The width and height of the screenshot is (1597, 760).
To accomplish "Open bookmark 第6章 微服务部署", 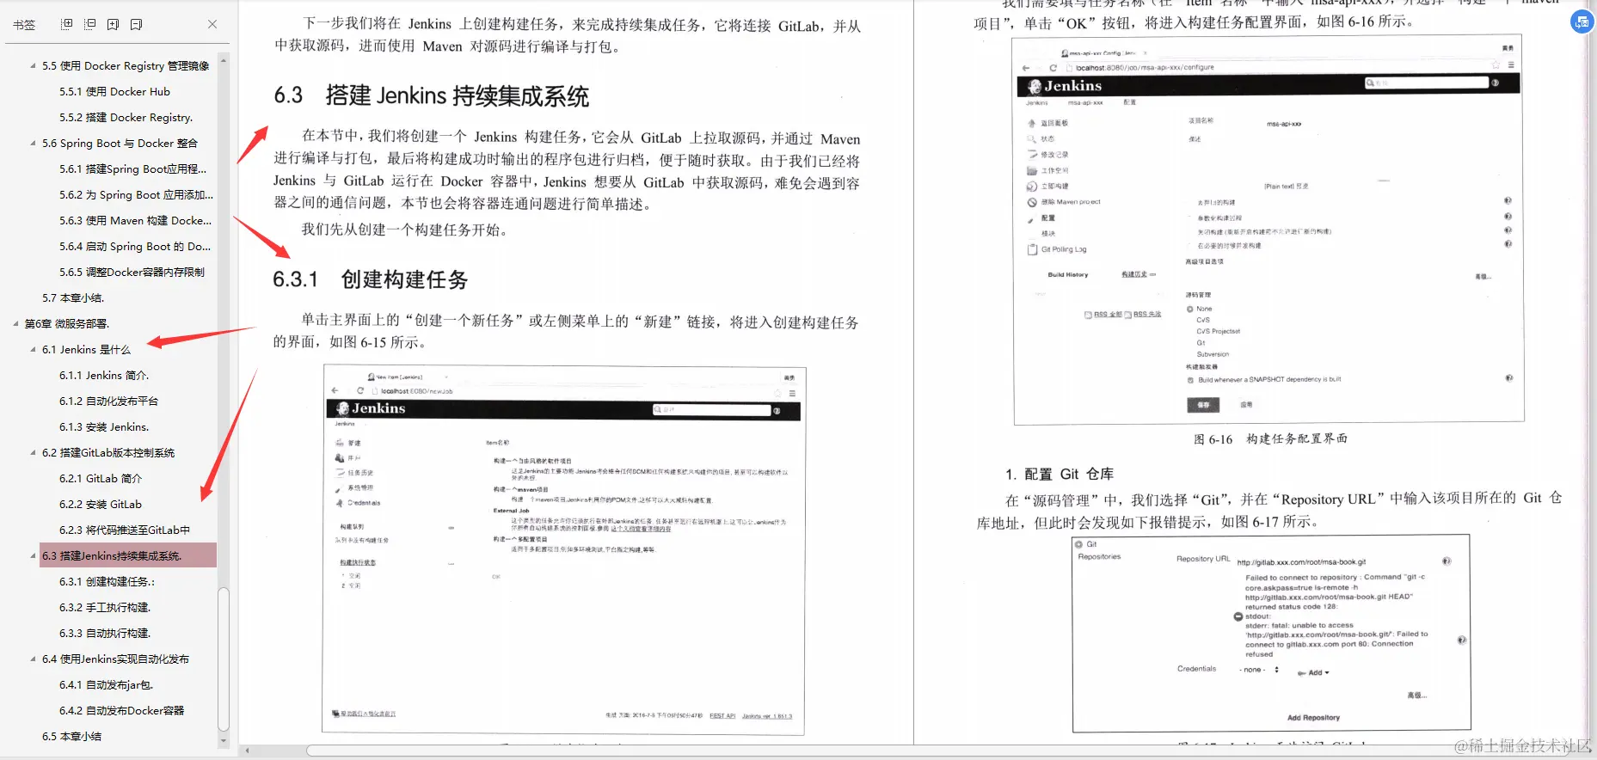I will tap(67, 324).
